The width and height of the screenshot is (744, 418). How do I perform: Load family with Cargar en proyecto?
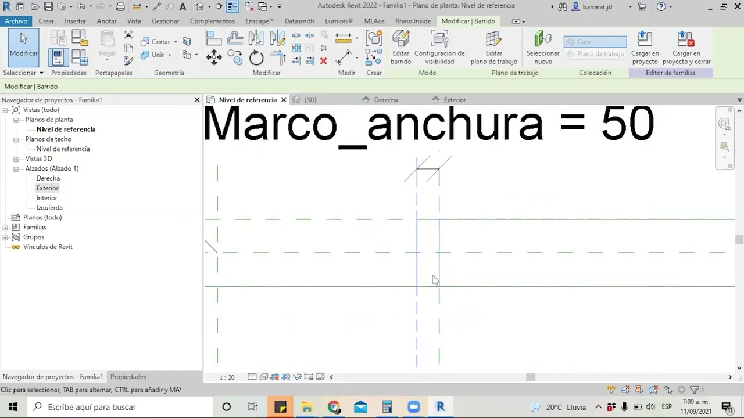645,47
